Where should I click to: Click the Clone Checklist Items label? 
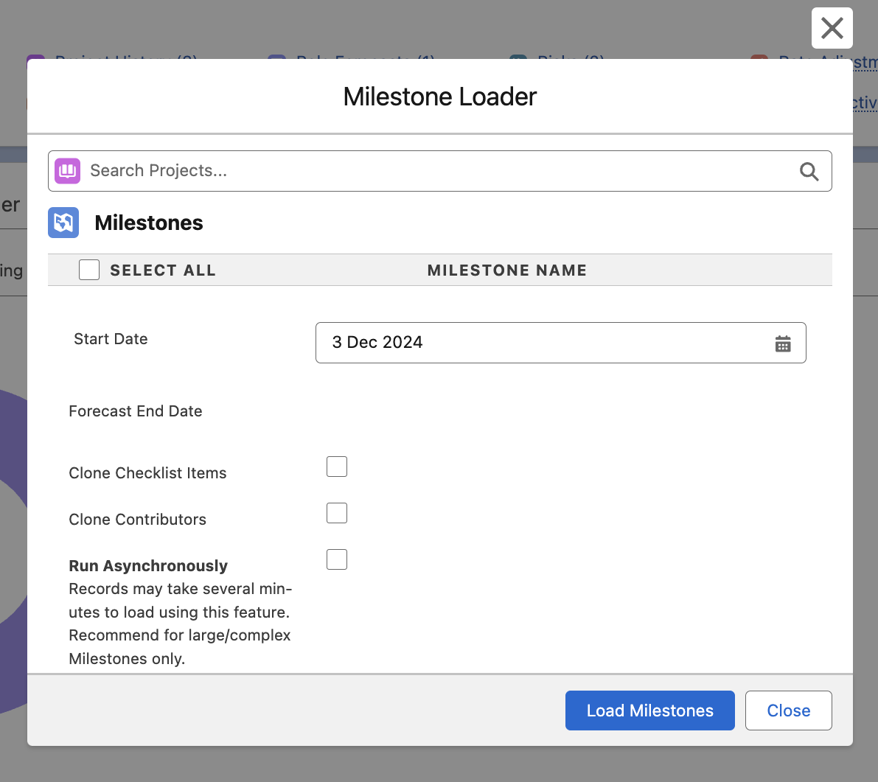pyautogui.click(x=148, y=474)
